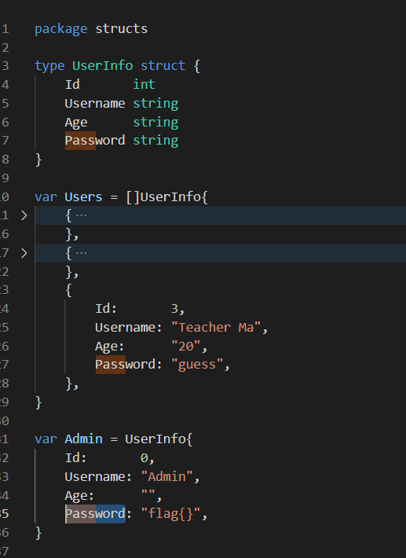Click the number 3 Id value
406x558 pixels.
tap(174, 309)
